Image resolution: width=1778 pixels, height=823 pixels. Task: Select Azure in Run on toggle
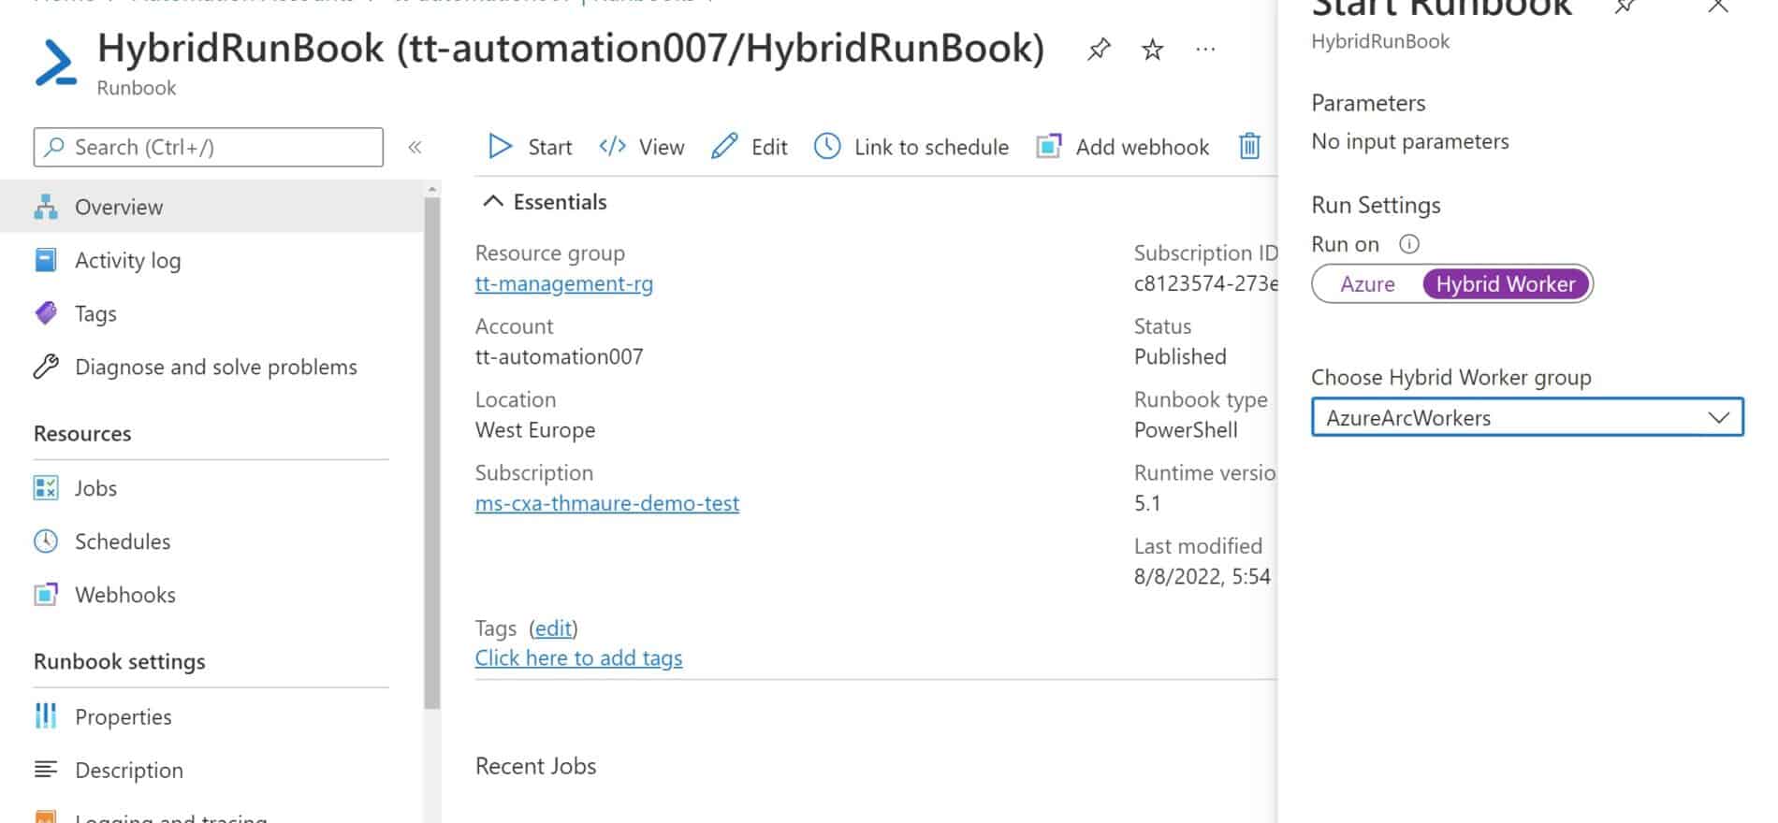click(x=1367, y=284)
